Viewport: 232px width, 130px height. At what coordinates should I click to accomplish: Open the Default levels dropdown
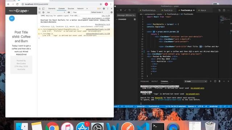pos(97,12)
